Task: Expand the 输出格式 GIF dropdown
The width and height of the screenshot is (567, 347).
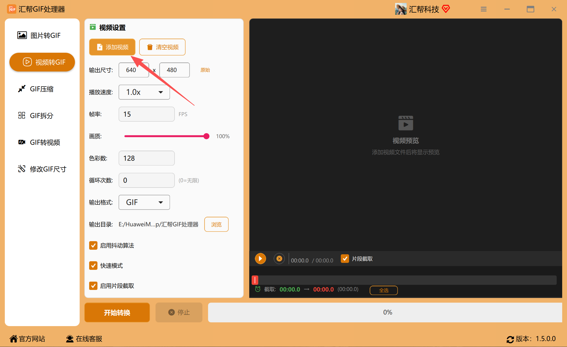Action: coord(144,202)
